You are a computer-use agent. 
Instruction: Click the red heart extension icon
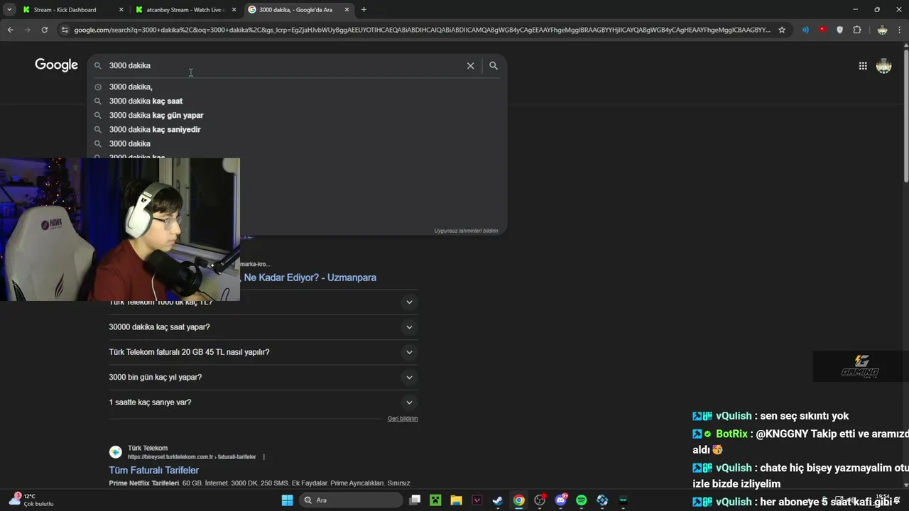(x=822, y=30)
